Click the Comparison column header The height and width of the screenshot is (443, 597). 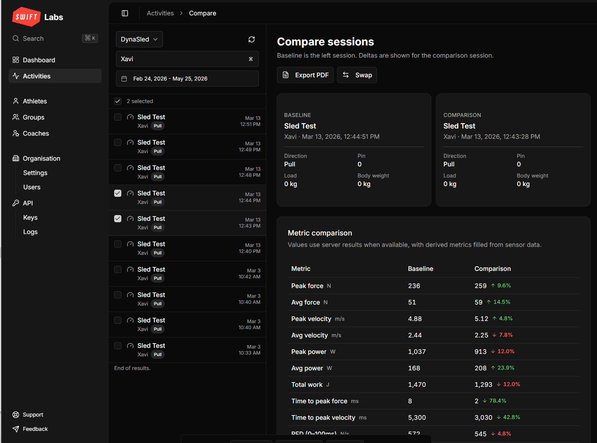[492, 269]
